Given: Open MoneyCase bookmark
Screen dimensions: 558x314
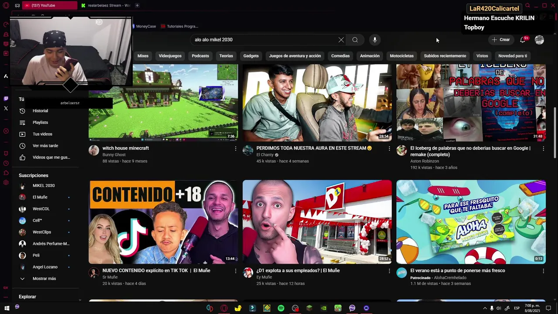Looking at the screenshot, I should pos(143,26).
